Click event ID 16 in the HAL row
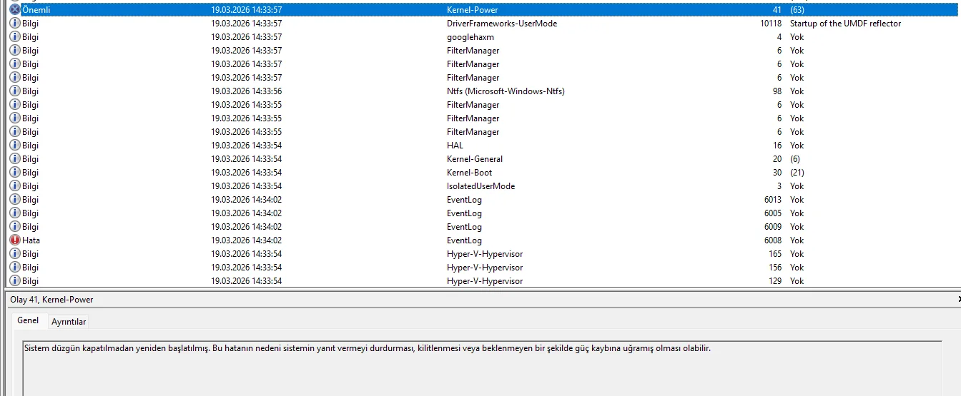Image resolution: width=961 pixels, height=396 pixels. (777, 146)
